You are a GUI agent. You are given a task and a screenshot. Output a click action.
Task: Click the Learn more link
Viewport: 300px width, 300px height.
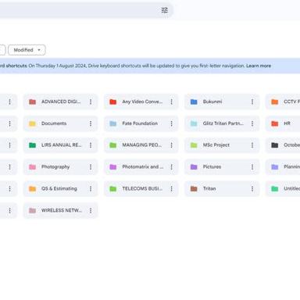(x=259, y=66)
